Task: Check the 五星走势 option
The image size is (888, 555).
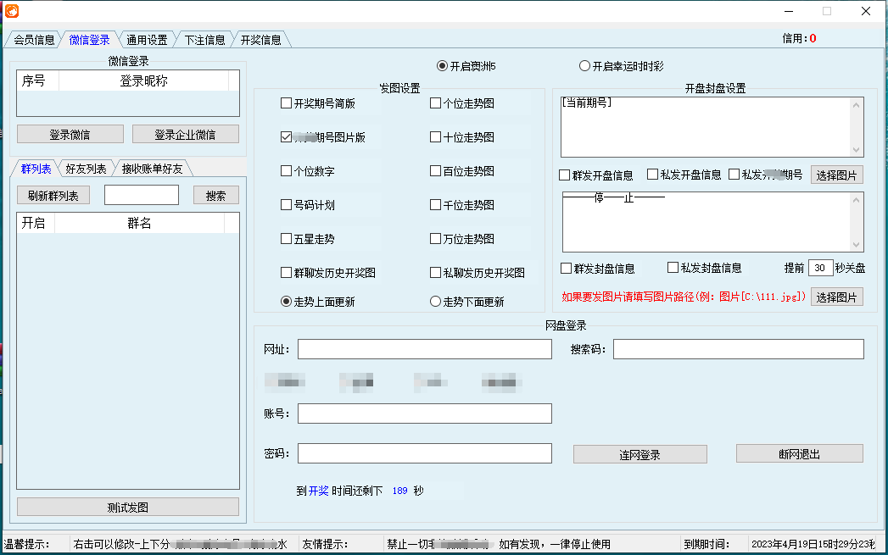Action: 287,239
